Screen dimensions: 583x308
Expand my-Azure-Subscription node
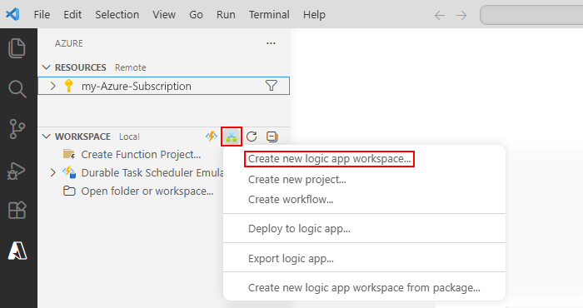tap(52, 86)
